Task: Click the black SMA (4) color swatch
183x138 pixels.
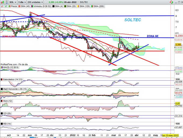Action: (x=53, y=6)
